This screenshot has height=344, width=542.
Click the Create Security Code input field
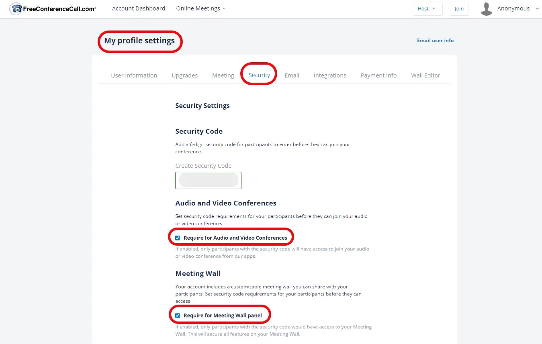(208, 180)
